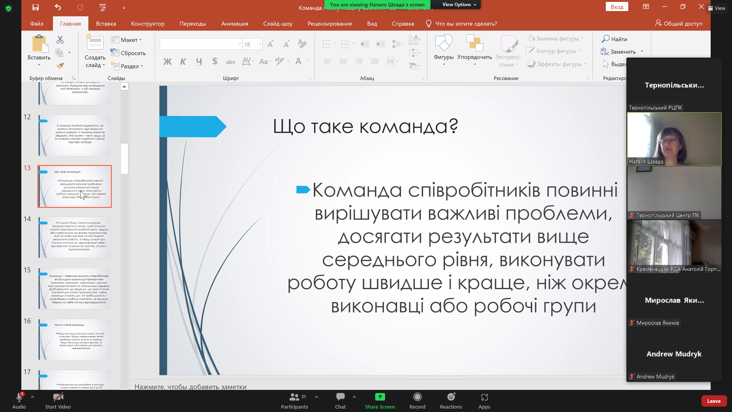
Task: Select slide 14 thumbnail
Action: pyautogui.click(x=75, y=238)
